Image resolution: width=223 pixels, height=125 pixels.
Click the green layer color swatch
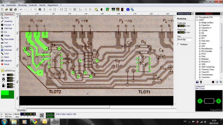point(8,94)
